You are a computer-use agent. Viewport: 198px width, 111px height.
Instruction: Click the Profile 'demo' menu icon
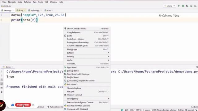click(x=65, y=77)
